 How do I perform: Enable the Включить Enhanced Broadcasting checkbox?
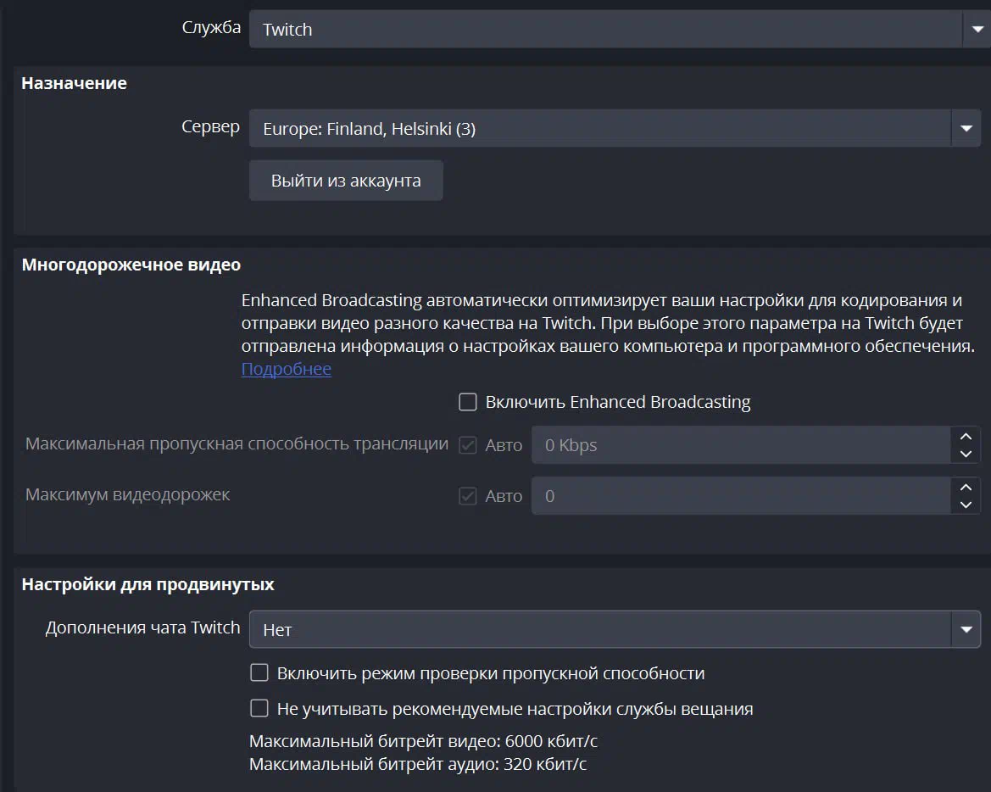[468, 402]
